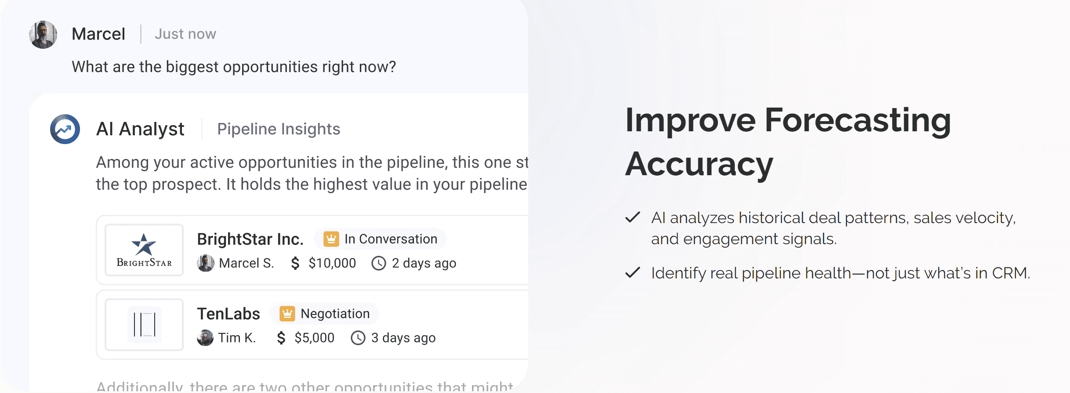Select the AI Analyst name heading
This screenshot has height=393, width=1070.
[140, 129]
